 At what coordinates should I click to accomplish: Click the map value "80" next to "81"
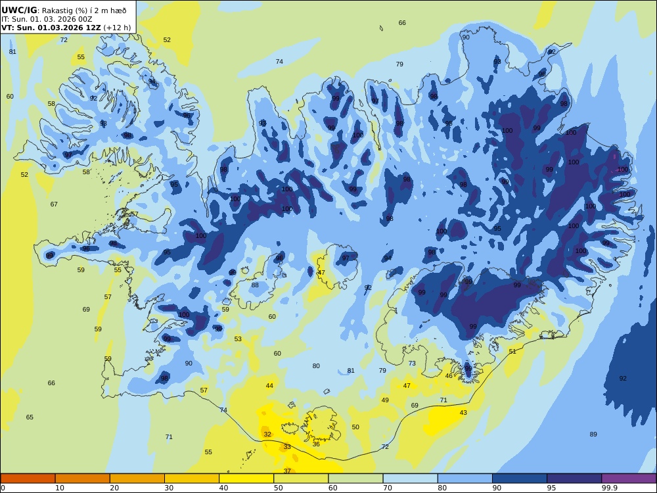pyautogui.click(x=316, y=366)
